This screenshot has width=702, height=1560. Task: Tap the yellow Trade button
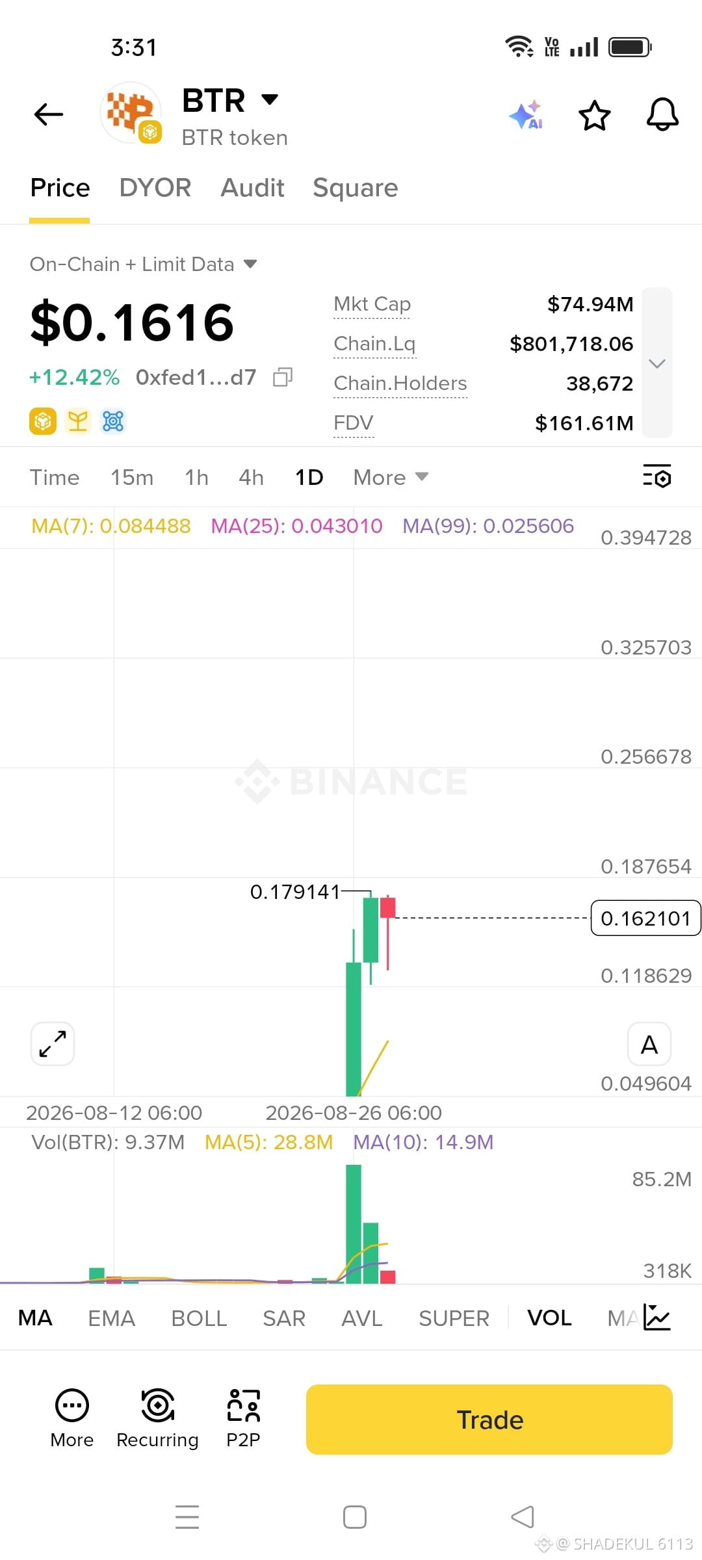(x=489, y=1420)
